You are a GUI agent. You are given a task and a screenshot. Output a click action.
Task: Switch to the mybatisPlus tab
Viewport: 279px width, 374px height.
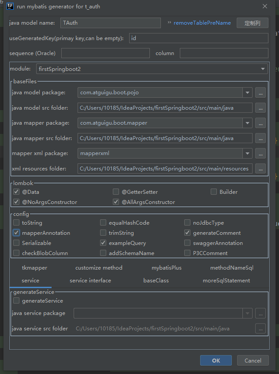pyautogui.click(x=166, y=268)
